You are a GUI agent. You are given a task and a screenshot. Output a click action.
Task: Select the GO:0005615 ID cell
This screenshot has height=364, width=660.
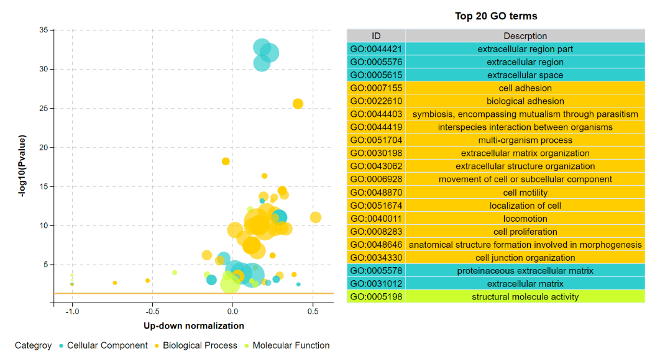pos(377,75)
